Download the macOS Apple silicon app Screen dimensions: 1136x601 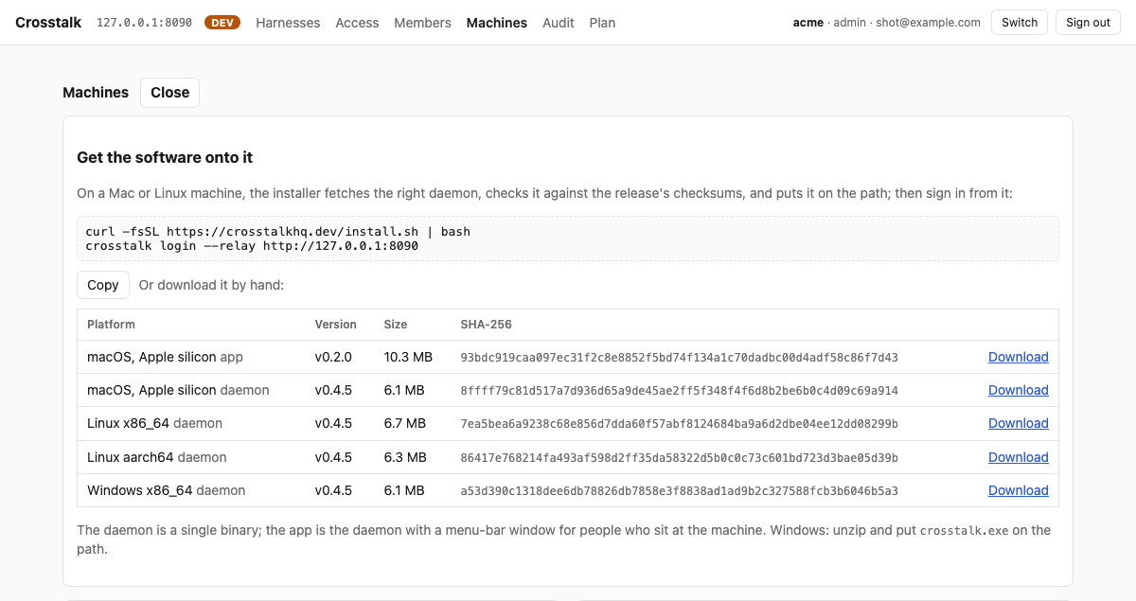[1019, 357]
